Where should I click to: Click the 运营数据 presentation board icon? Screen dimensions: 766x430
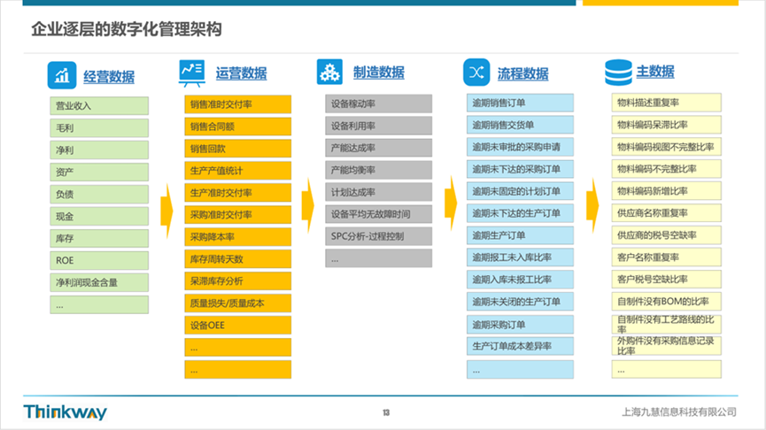coord(191,73)
